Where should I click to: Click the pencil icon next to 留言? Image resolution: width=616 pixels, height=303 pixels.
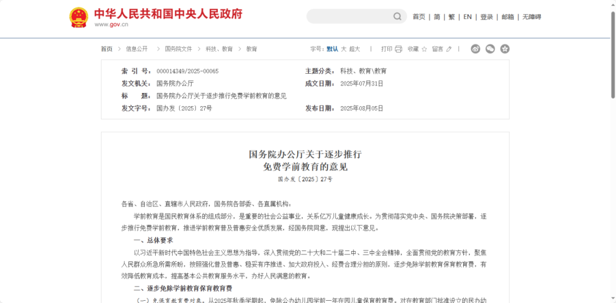coord(449,49)
